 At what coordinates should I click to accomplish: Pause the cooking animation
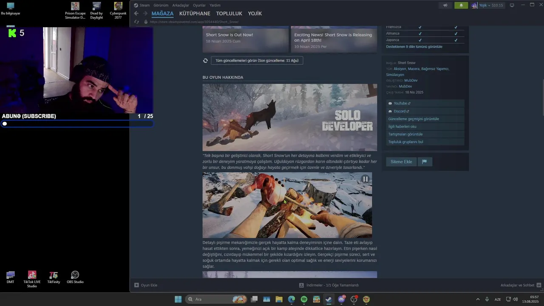365,179
